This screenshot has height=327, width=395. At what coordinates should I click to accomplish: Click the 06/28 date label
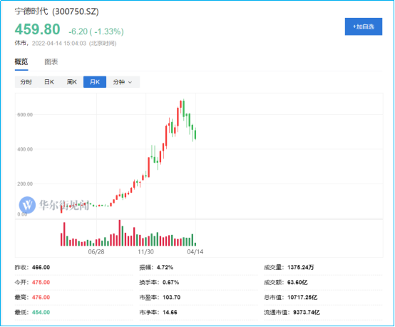pyautogui.click(x=96, y=252)
